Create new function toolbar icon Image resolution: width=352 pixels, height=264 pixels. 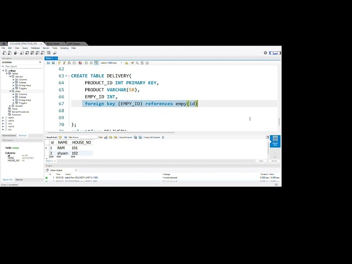coord(43,53)
